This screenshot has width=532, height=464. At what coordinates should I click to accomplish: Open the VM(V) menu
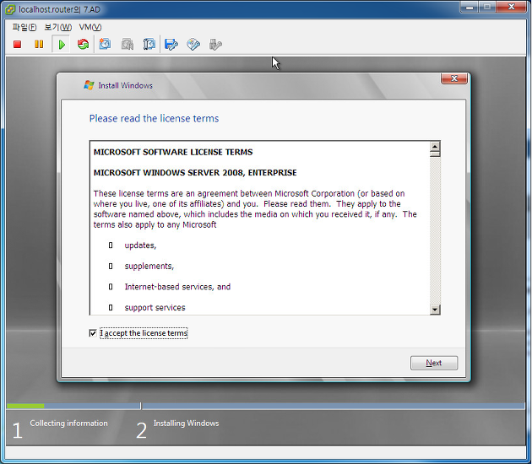(90, 27)
